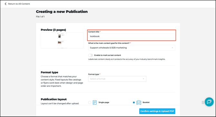Image resolution: width=216 pixels, height=117 pixels.
Task: Open the chat support bubble icon
Action: point(209,102)
